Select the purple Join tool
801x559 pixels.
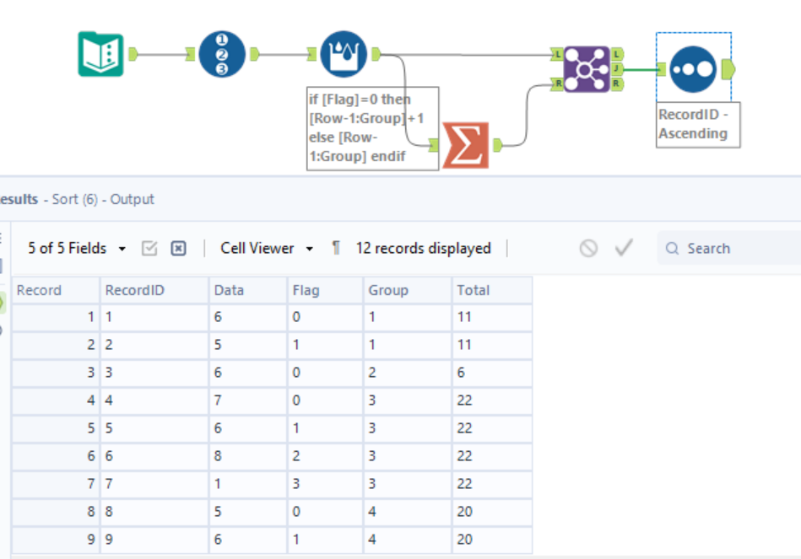point(586,68)
